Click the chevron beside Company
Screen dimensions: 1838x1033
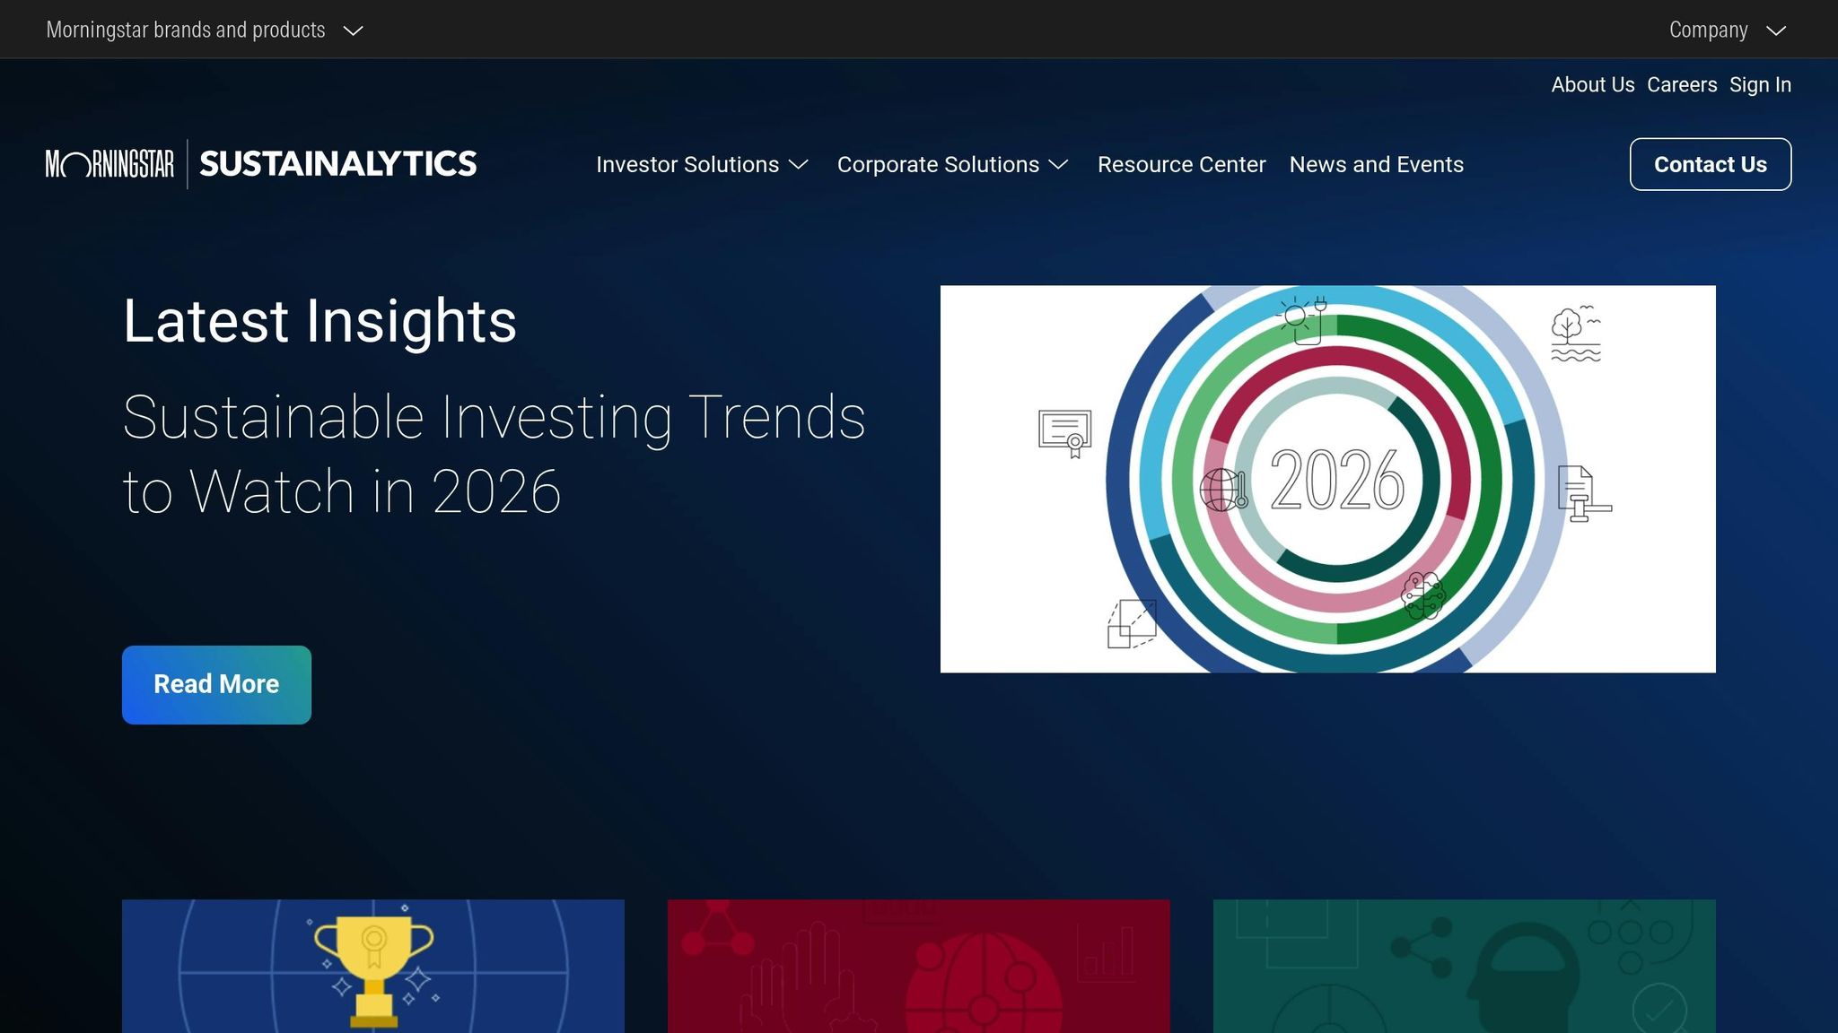tap(1776, 30)
